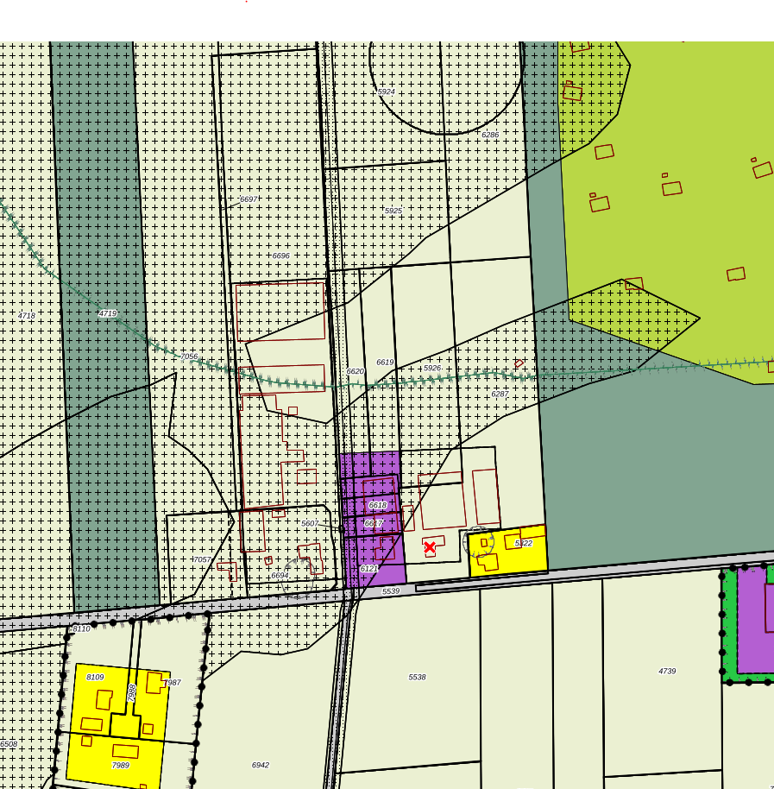Click parcel number 6508
Screen dimensions: 774x789
(x=9, y=744)
